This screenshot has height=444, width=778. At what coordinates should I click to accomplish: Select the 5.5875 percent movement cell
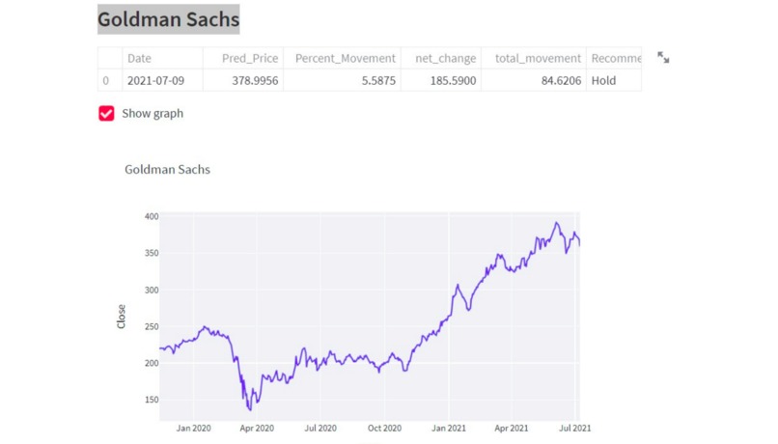tap(343, 80)
